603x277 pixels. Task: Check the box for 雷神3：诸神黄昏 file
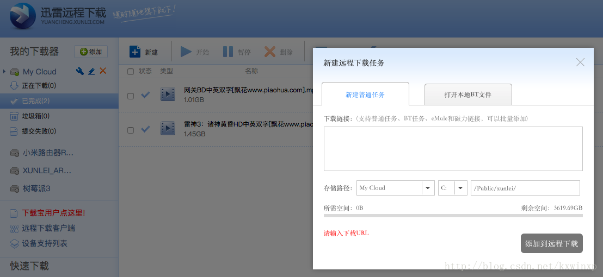coord(131,130)
